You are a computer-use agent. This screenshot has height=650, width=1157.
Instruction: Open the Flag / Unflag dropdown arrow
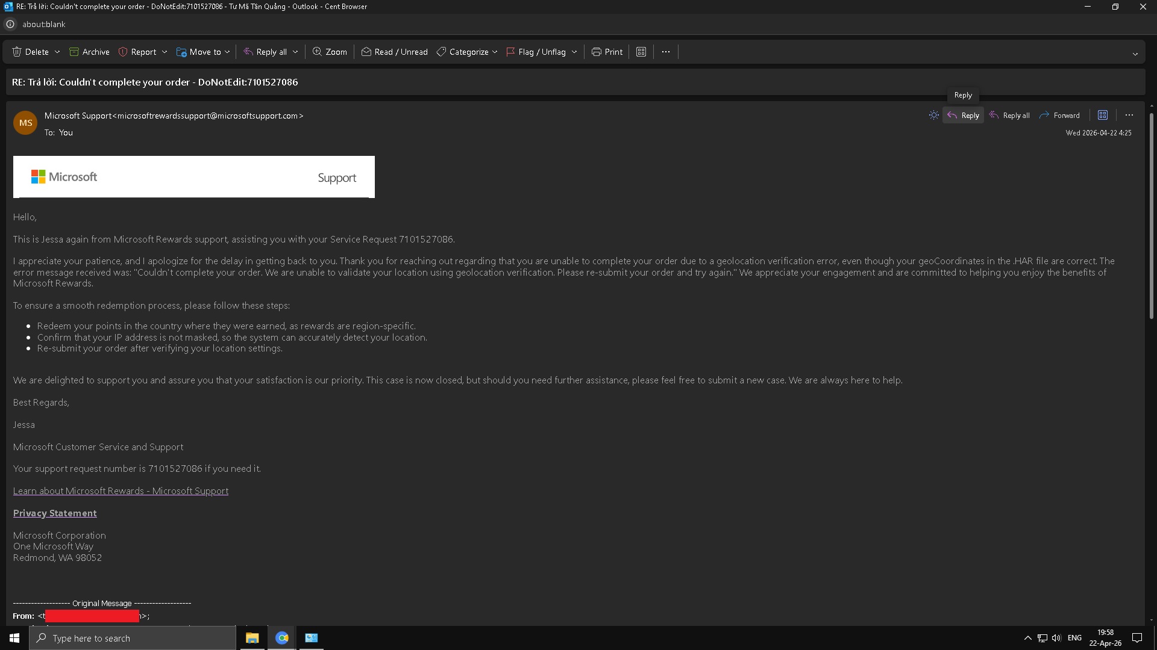click(574, 52)
